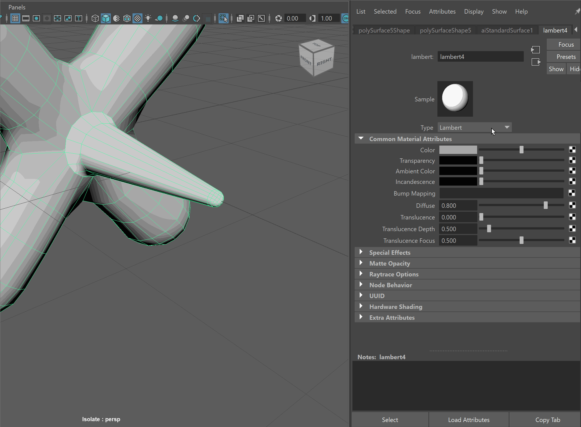
Task: Click the gray Color swatch
Action: [458, 150]
